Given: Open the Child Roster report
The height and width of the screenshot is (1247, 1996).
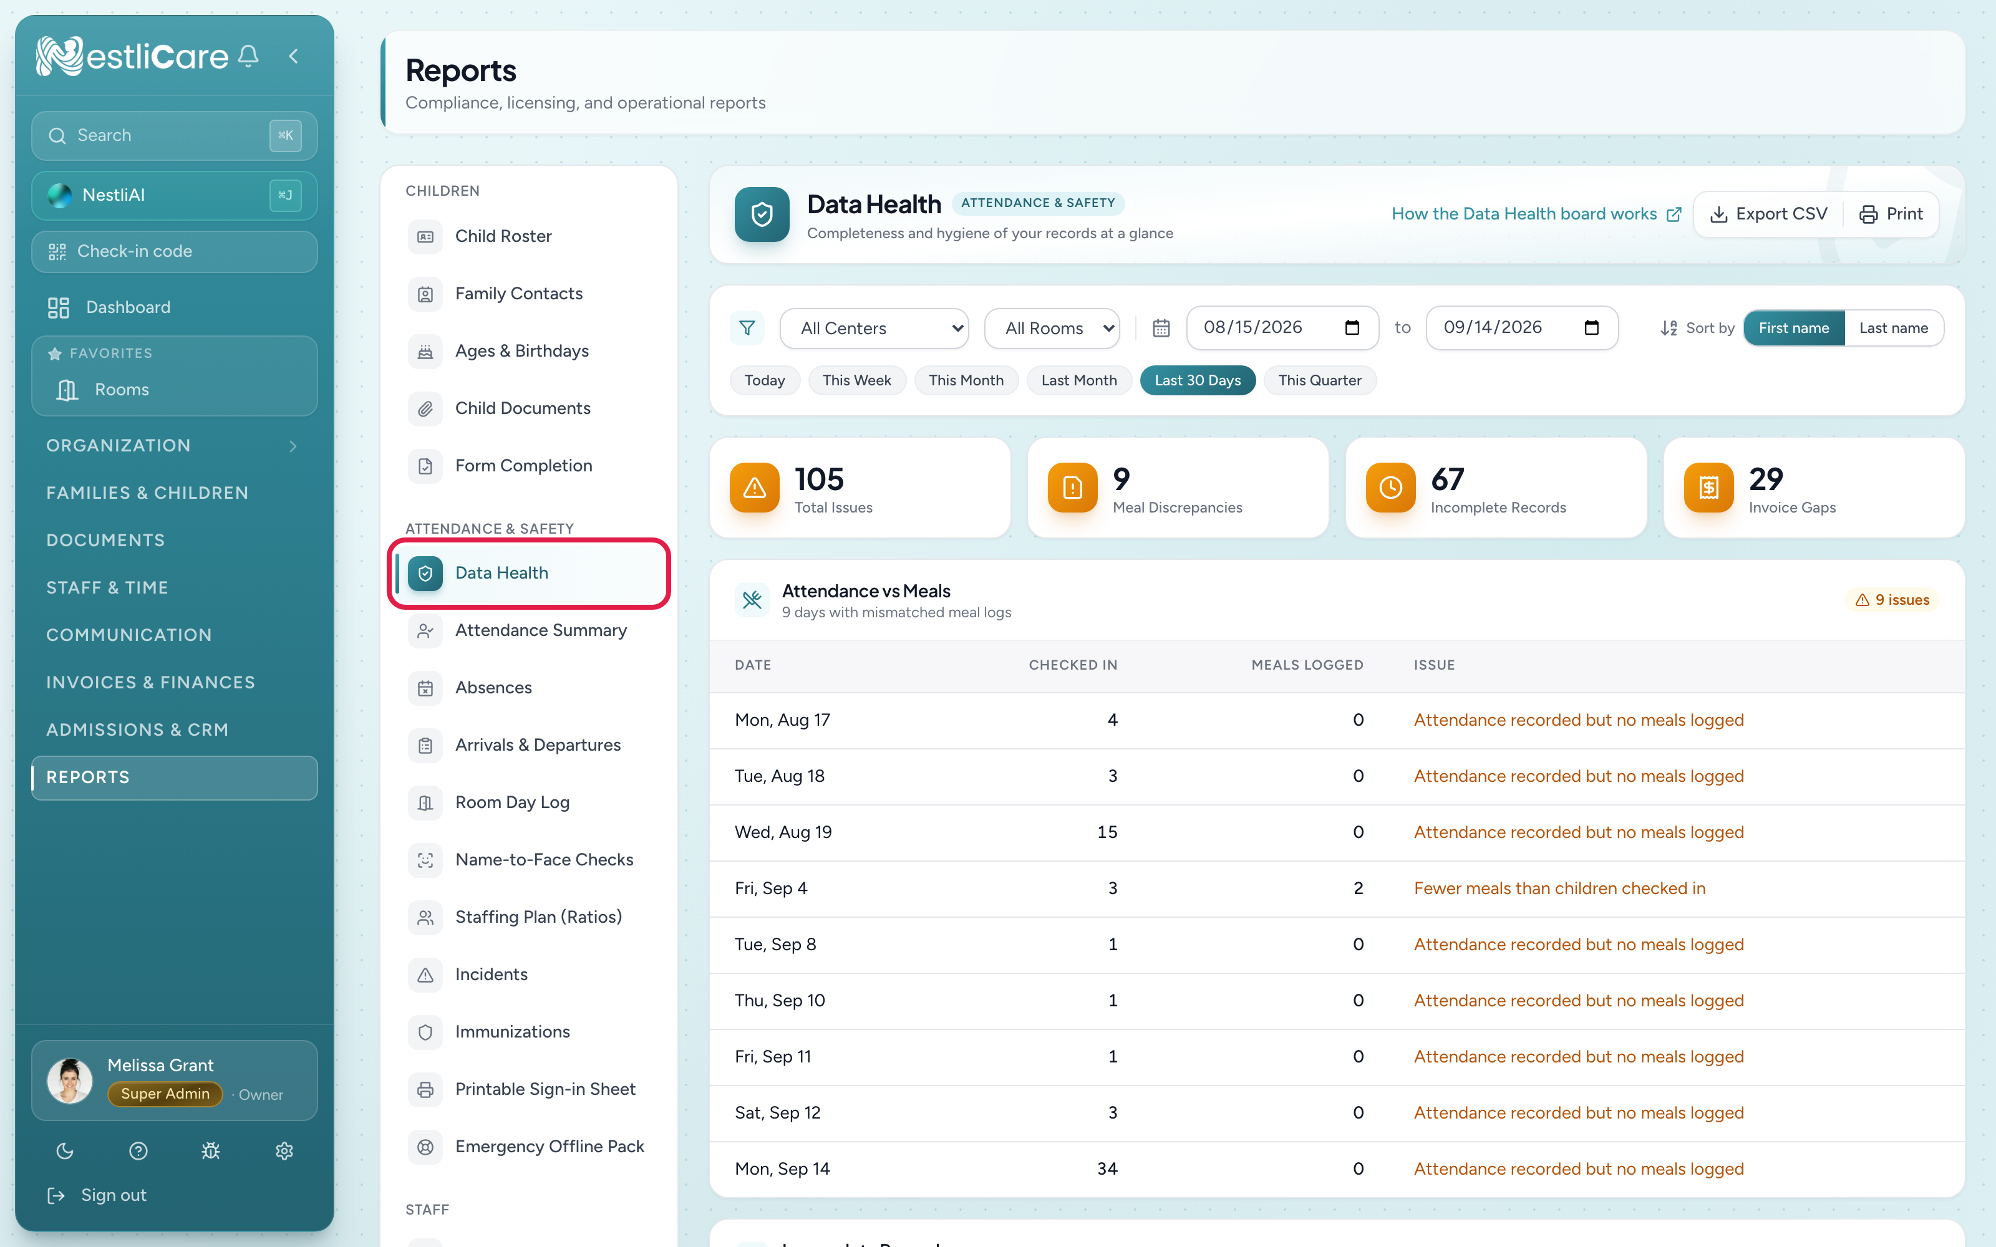Looking at the screenshot, I should point(529,237).
